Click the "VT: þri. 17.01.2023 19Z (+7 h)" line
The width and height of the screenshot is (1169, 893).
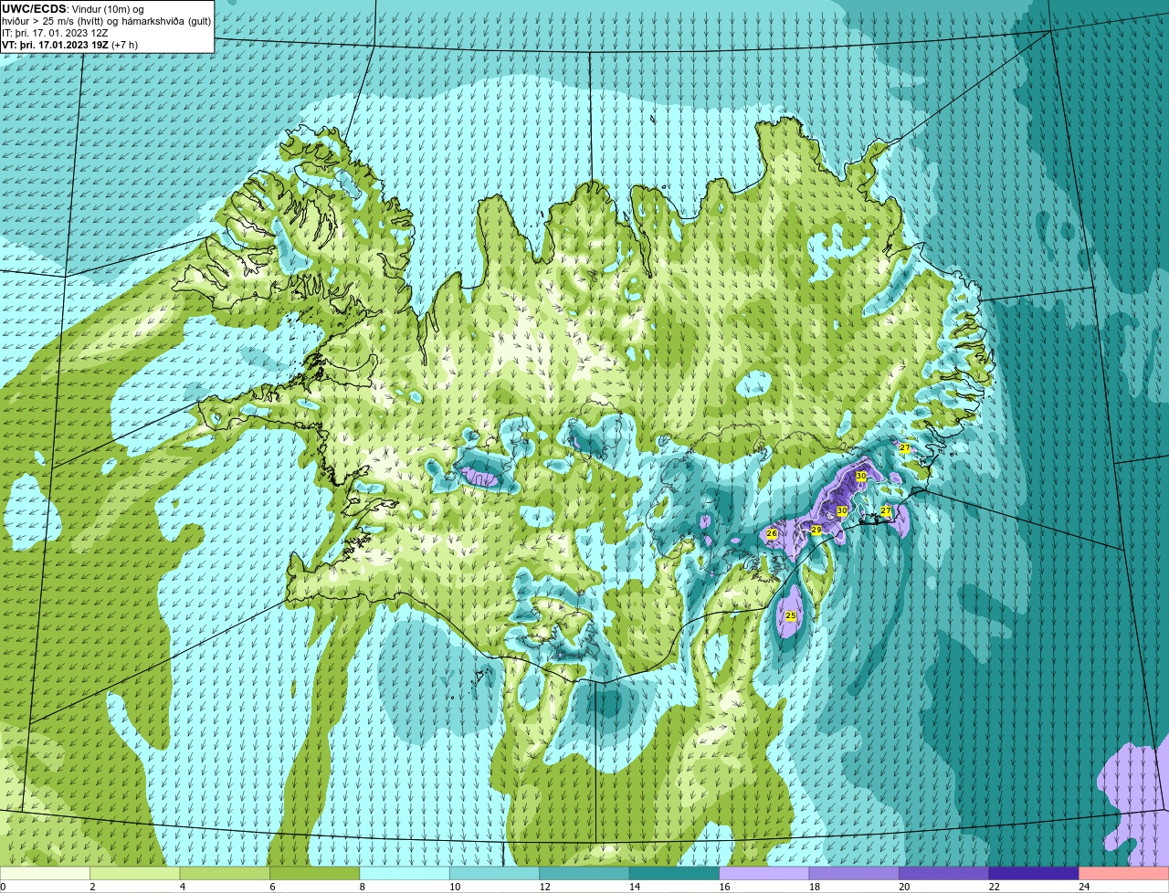coord(70,44)
